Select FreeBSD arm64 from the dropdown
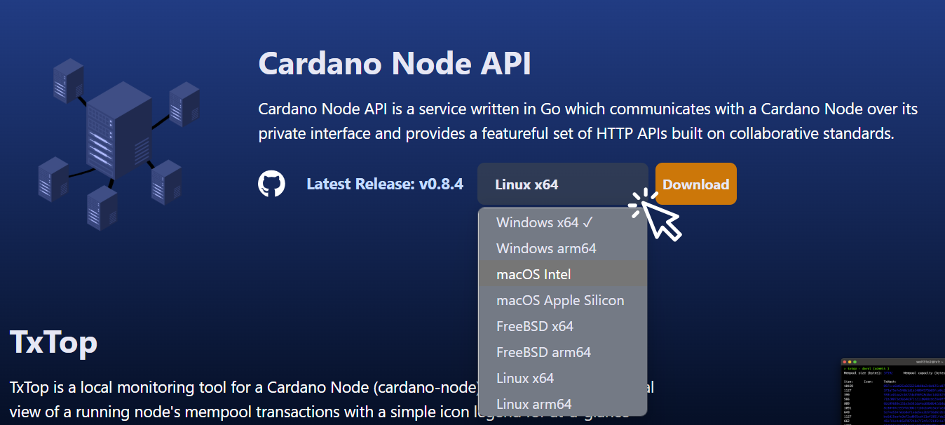945x425 pixels. tap(542, 351)
